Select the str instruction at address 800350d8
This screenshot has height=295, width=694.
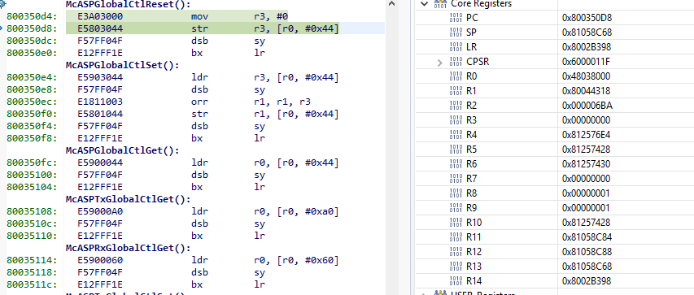tap(203, 28)
